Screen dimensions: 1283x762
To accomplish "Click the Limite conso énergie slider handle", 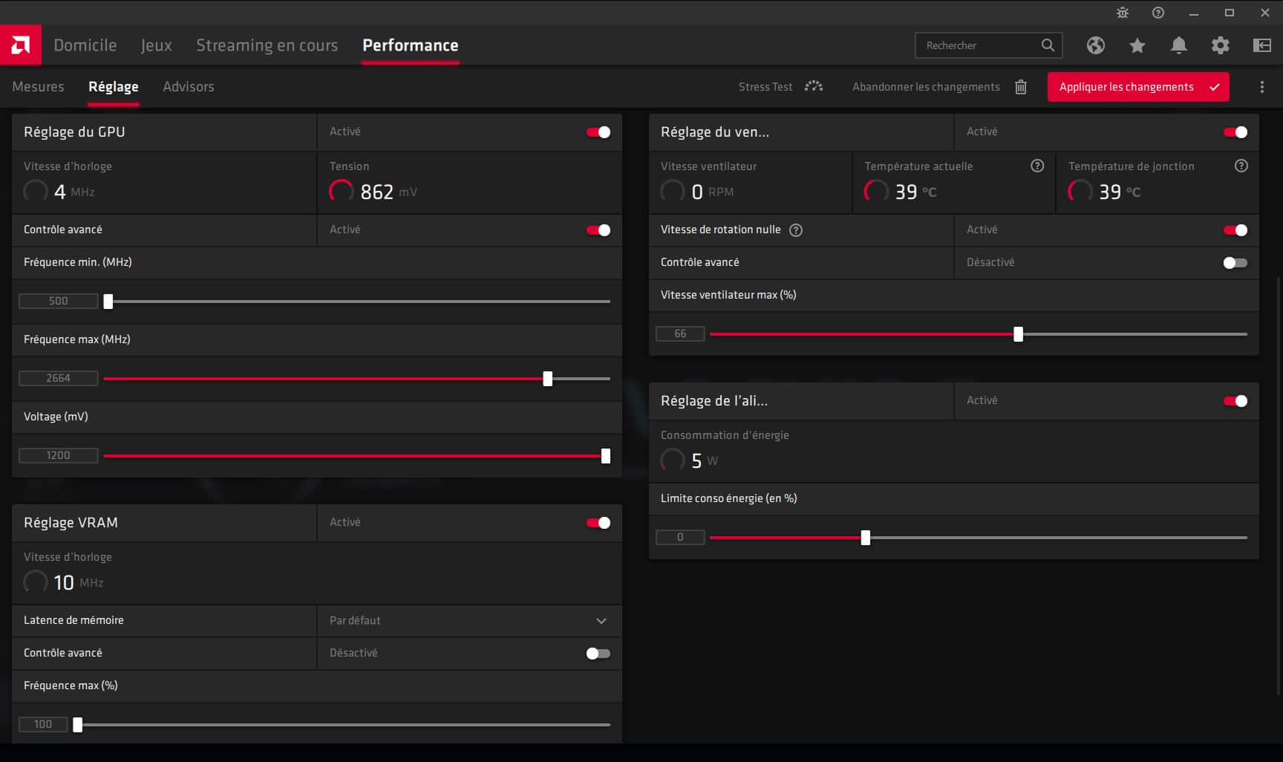I will click(866, 538).
